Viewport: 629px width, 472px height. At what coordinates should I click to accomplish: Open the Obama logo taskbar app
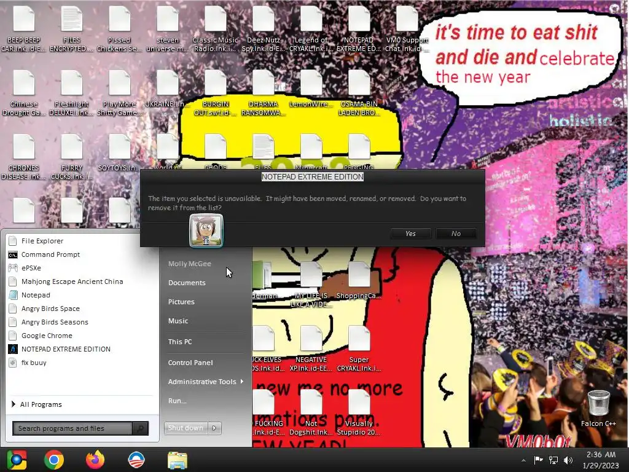click(136, 460)
